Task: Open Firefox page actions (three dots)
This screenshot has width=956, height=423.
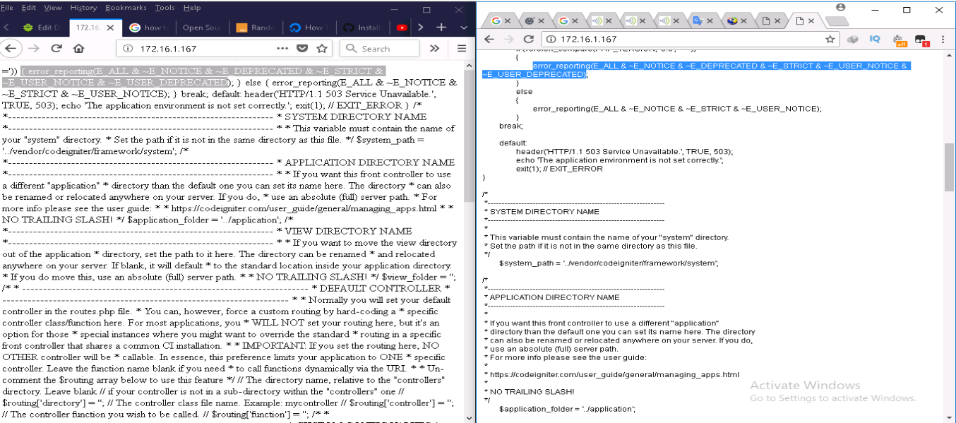Action: click(x=282, y=49)
